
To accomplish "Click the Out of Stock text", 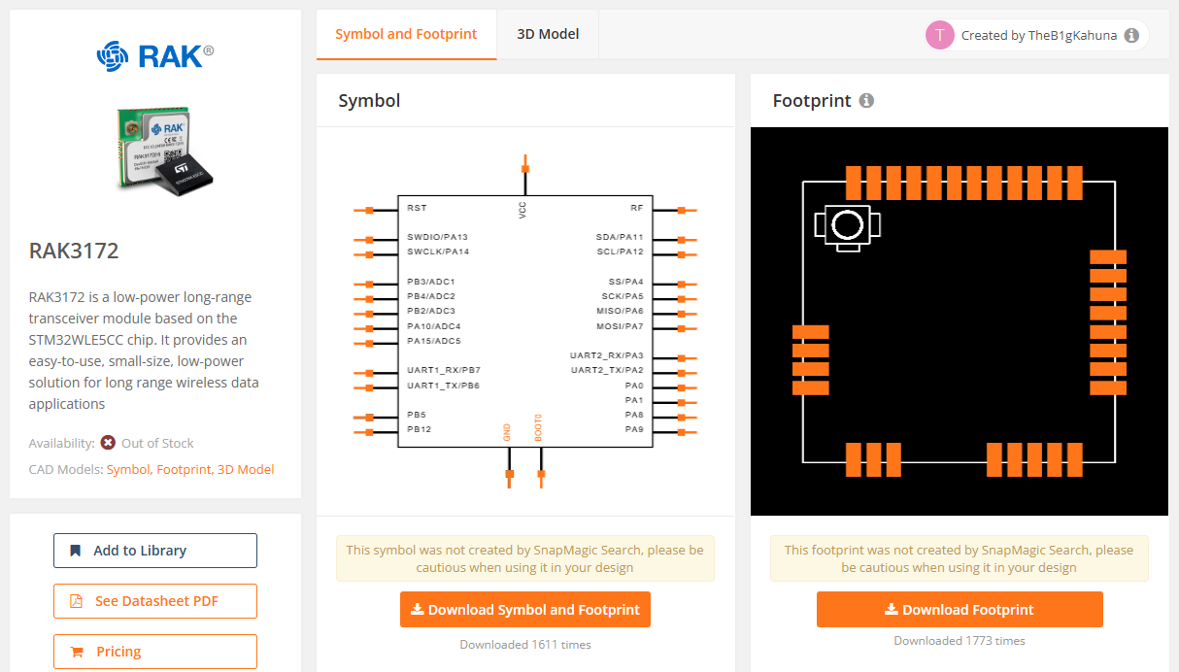I will pos(157,443).
